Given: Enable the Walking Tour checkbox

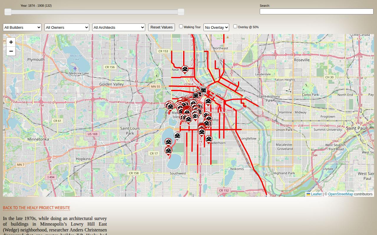Looking at the screenshot, I should [x=181, y=26].
